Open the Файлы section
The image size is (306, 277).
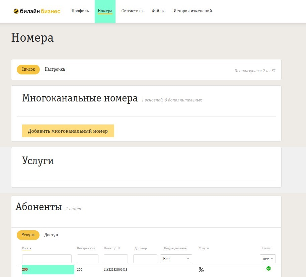coord(158,11)
